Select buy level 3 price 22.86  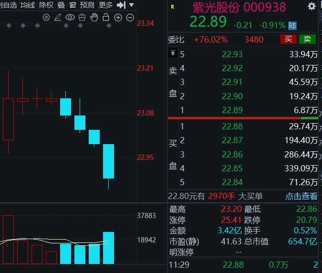tap(232, 155)
